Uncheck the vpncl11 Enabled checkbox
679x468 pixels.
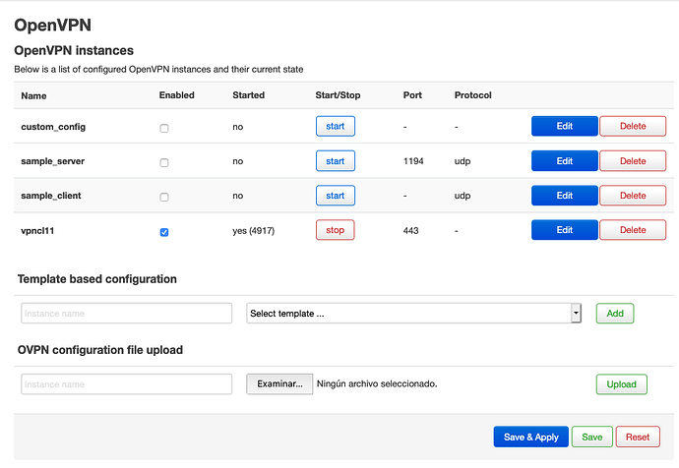[x=164, y=232]
